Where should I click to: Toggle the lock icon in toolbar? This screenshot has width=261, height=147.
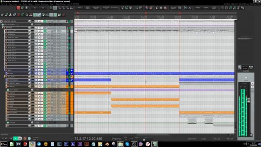(59, 15)
